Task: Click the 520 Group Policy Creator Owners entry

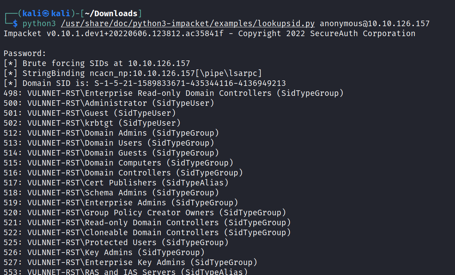Action: pyautogui.click(x=145, y=213)
